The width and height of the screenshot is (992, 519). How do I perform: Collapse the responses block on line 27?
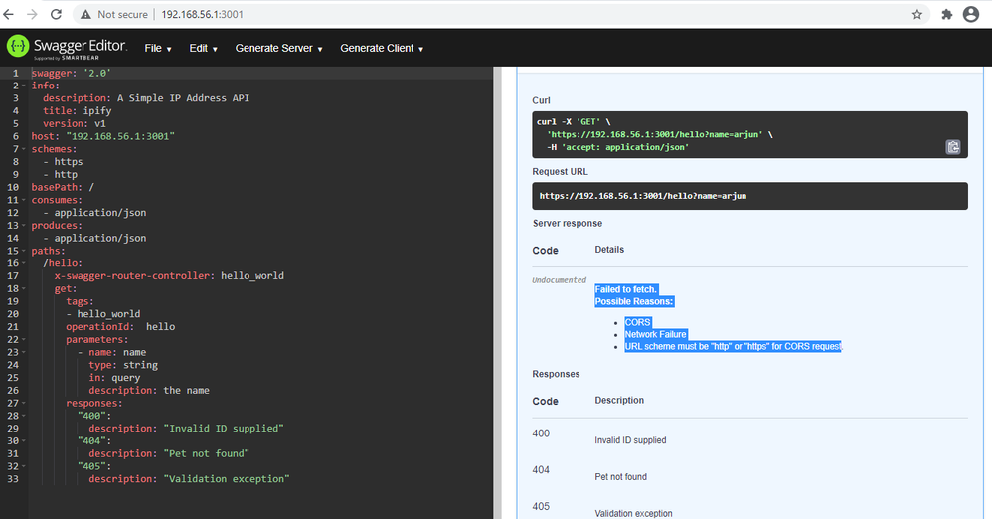coord(24,404)
